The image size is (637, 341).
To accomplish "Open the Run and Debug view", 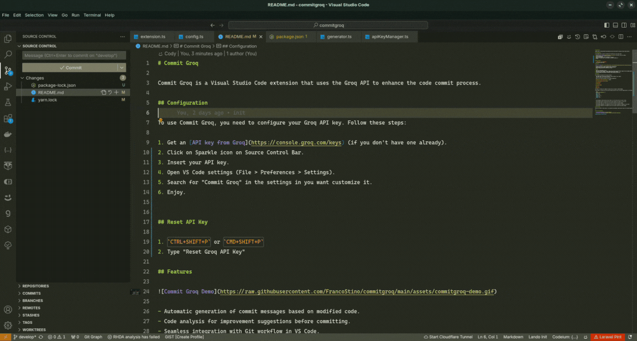I will tap(8, 87).
